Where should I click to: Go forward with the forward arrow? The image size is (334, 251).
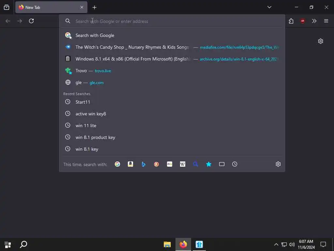20,21
